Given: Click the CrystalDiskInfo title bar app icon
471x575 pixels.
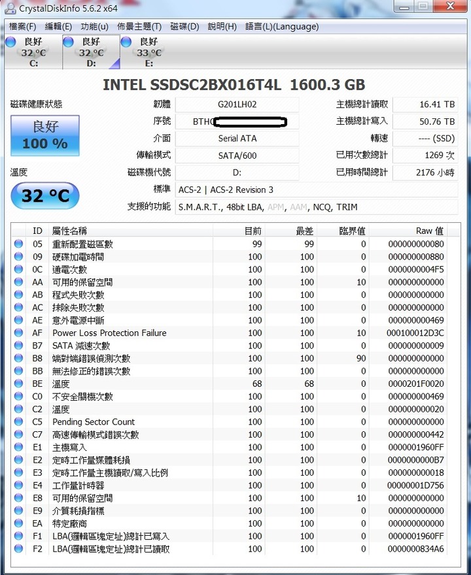Looking at the screenshot, I should (x=10, y=8).
